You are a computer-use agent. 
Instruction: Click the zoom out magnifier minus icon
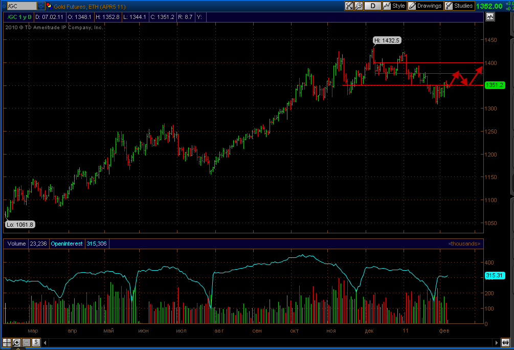26,342
